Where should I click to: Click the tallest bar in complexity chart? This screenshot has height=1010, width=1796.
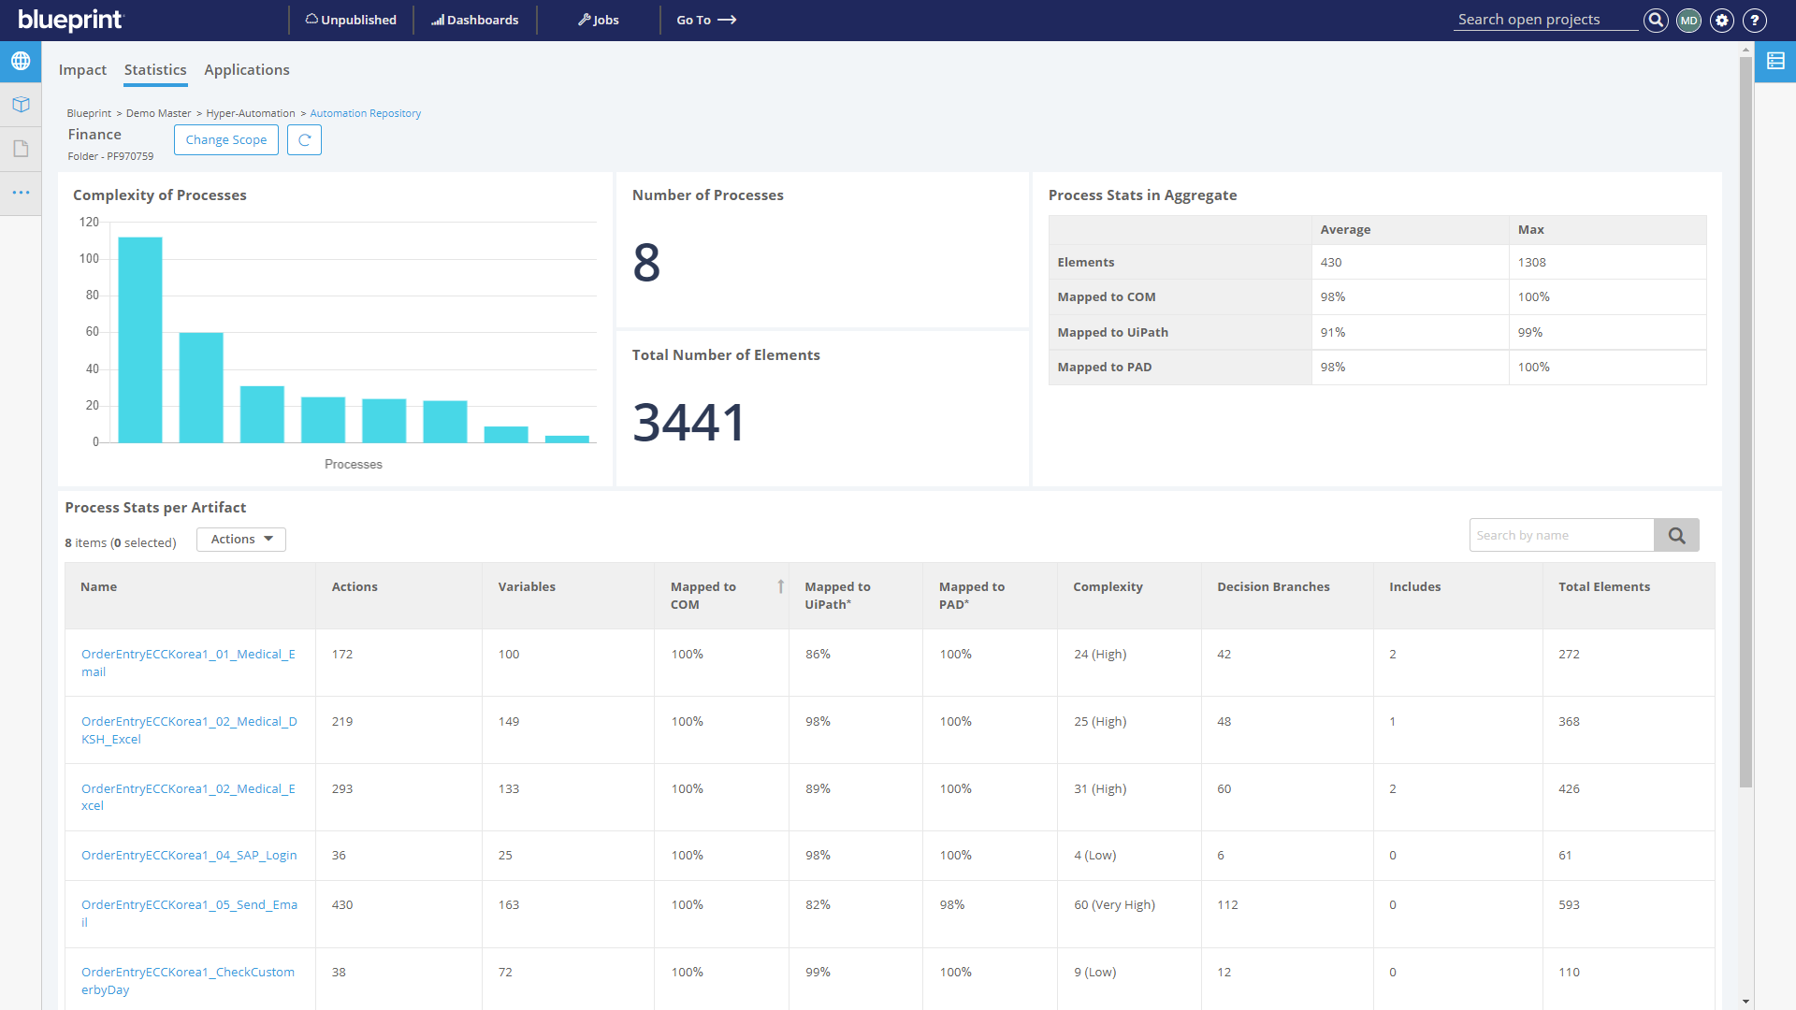click(x=140, y=339)
